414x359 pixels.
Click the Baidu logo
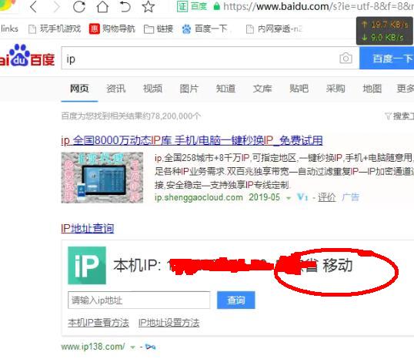pos(27,55)
